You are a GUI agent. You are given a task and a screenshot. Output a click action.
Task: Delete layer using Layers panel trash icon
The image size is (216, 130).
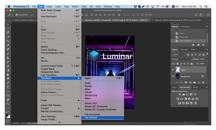click(x=203, y=82)
